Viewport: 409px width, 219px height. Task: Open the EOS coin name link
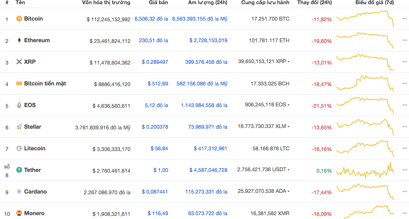coord(30,105)
